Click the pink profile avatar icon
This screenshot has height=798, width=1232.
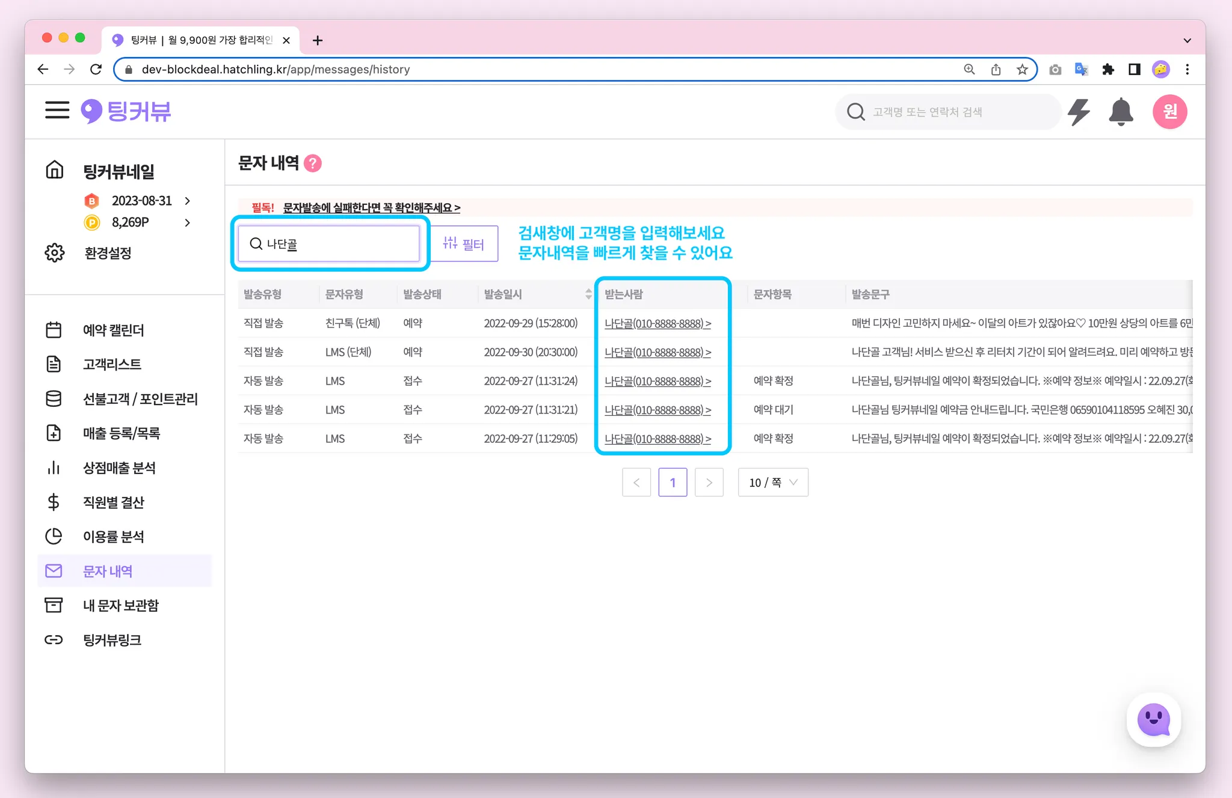click(1169, 112)
